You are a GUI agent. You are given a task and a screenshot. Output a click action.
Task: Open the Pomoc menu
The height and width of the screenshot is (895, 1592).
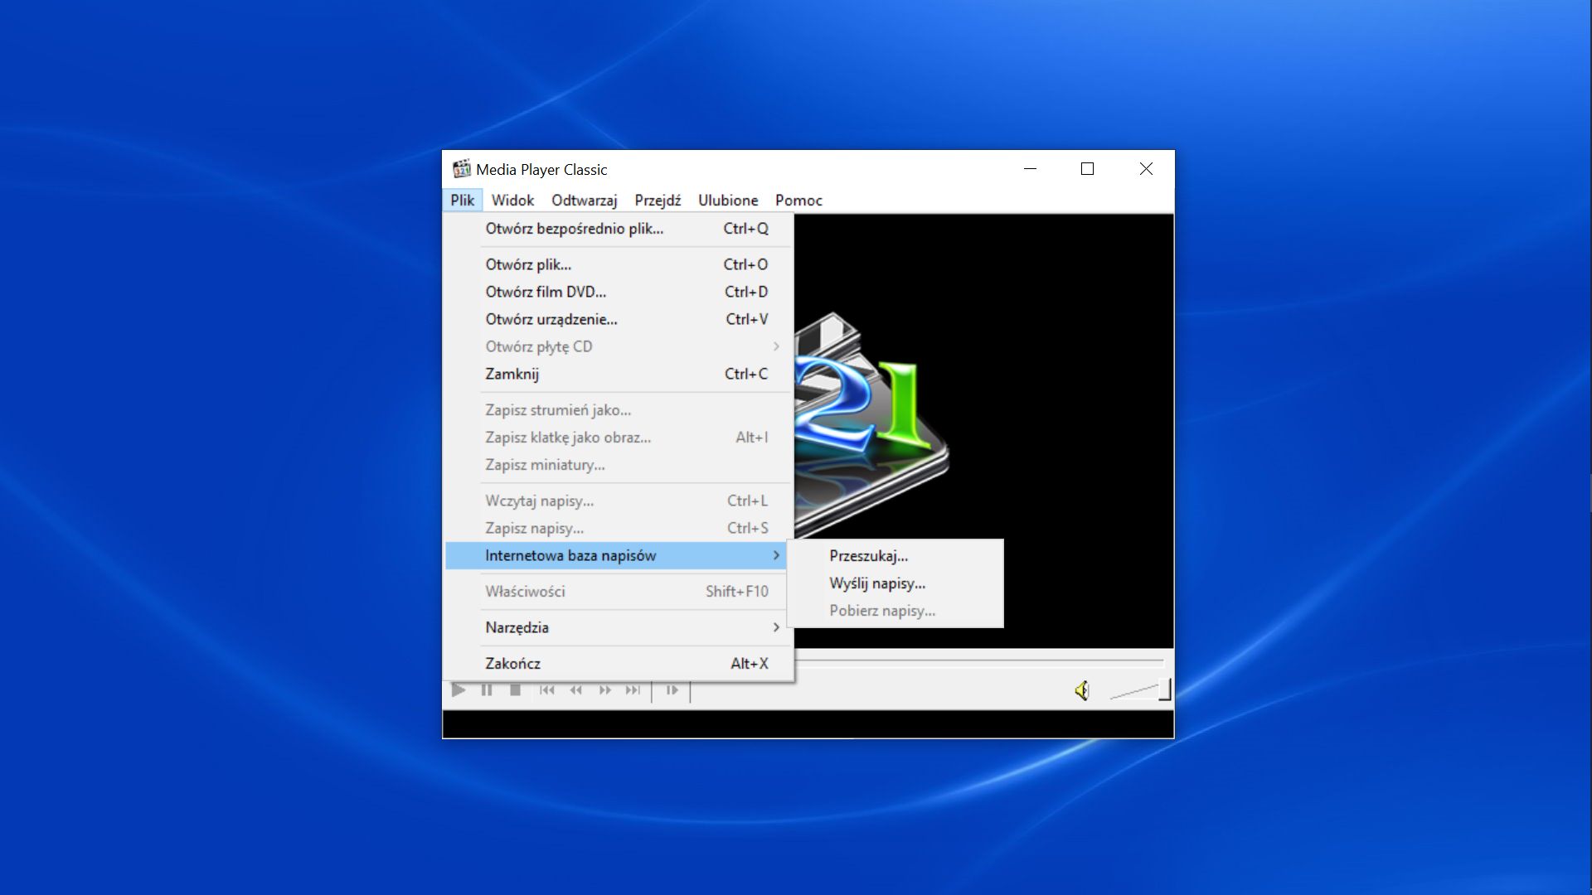pos(798,201)
